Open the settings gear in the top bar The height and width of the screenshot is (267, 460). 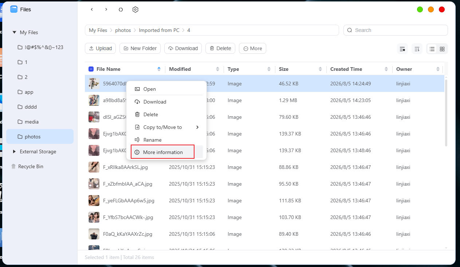[135, 9]
